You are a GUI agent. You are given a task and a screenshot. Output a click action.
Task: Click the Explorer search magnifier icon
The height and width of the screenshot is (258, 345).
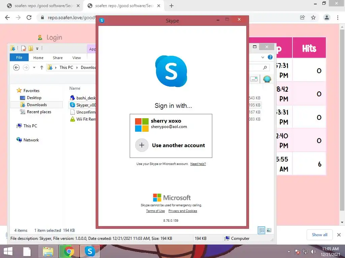[x=265, y=68]
